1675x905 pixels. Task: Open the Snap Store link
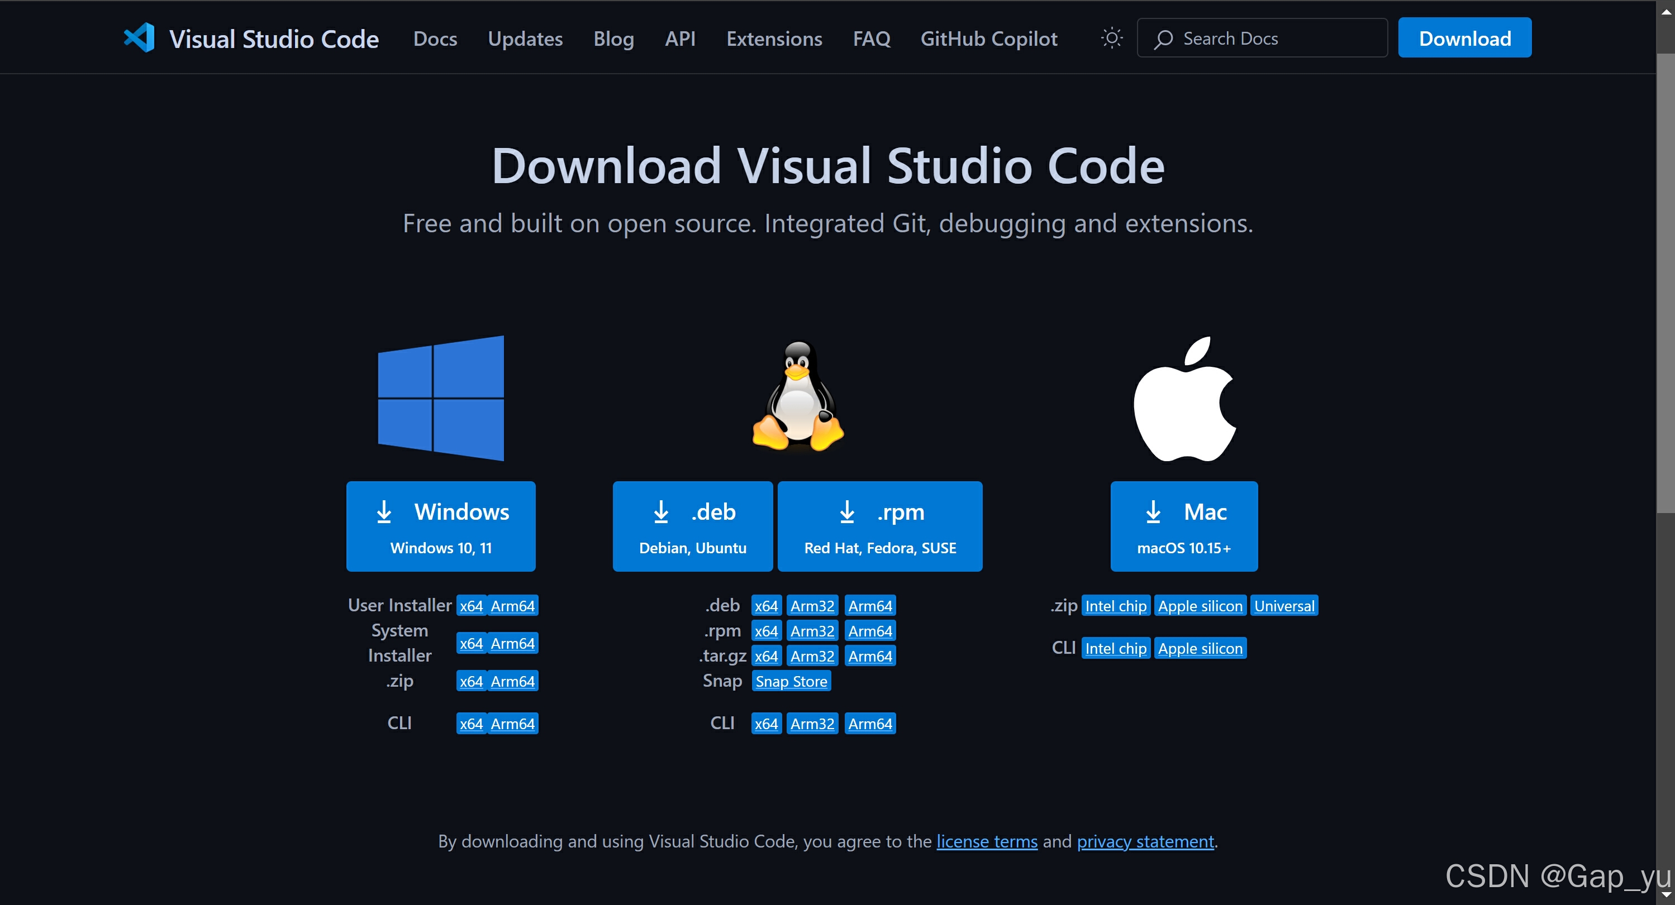pyautogui.click(x=791, y=681)
